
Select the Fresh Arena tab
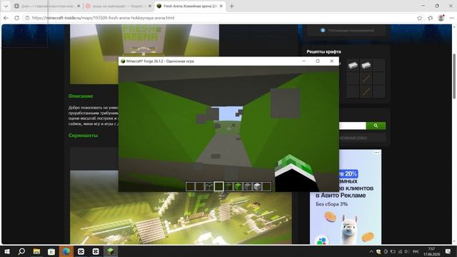click(x=189, y=6)
